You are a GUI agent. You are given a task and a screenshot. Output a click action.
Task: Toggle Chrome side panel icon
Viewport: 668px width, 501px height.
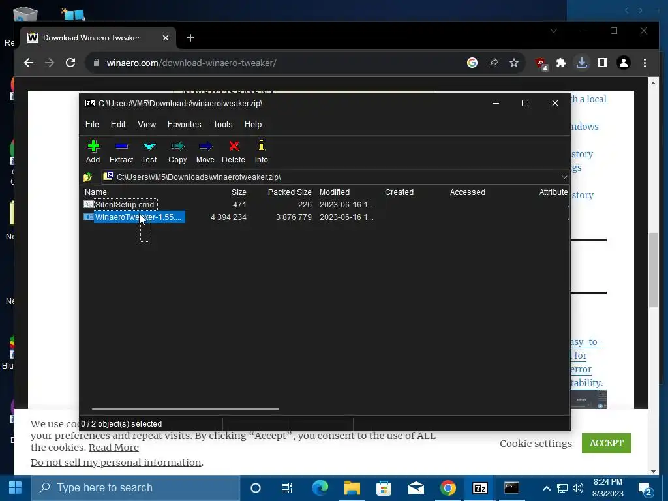pos(602,63)
